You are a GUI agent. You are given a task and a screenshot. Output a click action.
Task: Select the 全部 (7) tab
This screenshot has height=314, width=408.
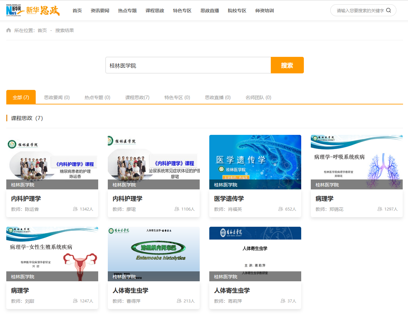pyautogui.click(x=21, y=97)
